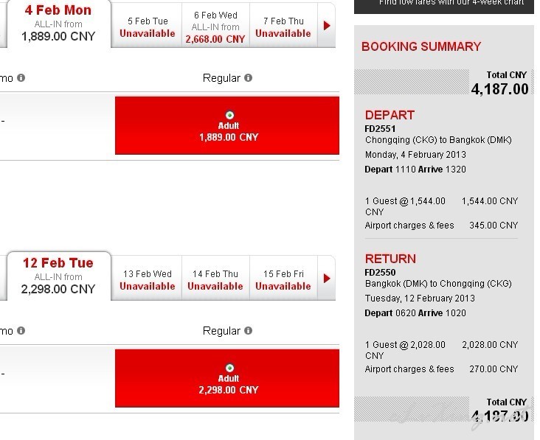Click info icon beside departure Promo label
Image resolution: width=540 pixels, height=440 pixels.
coord(21,77)
